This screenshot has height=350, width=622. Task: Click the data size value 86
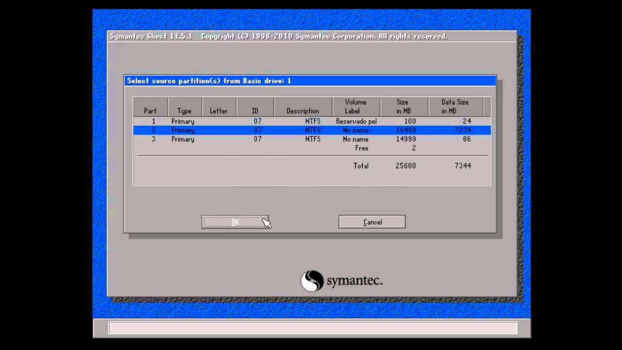click(467, 139)
